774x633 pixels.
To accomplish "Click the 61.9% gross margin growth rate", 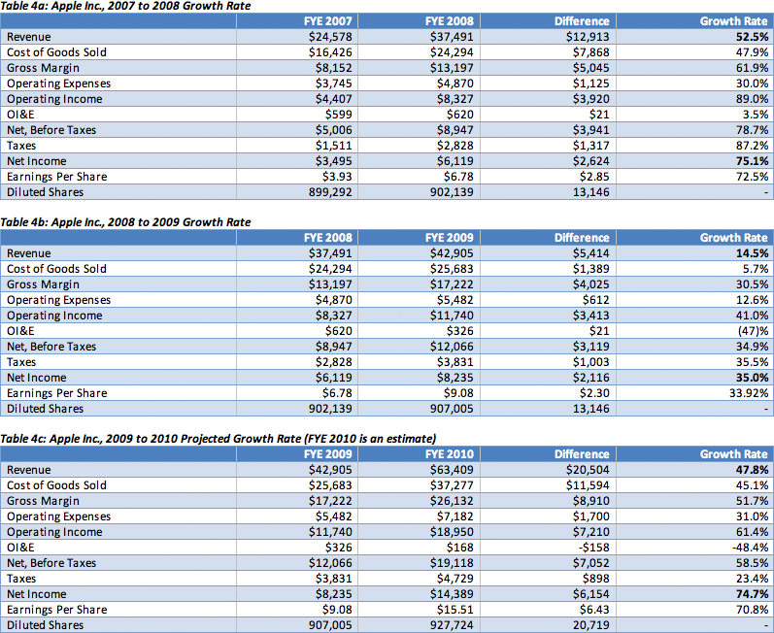I will coord(753,68).
